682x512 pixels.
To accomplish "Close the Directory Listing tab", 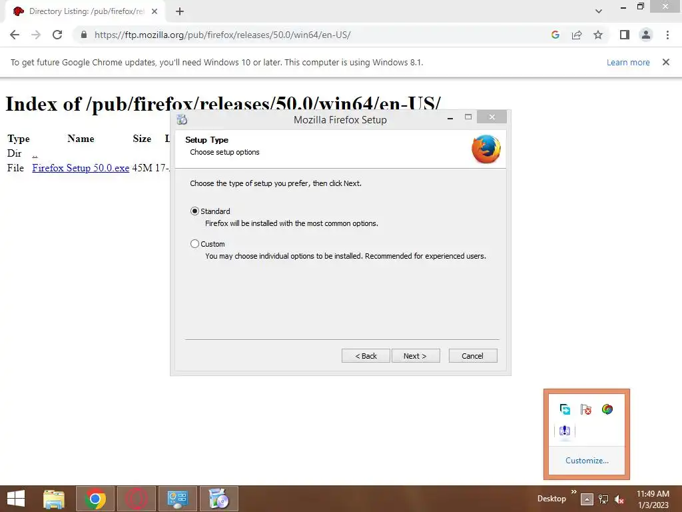I will pos(155,11).
